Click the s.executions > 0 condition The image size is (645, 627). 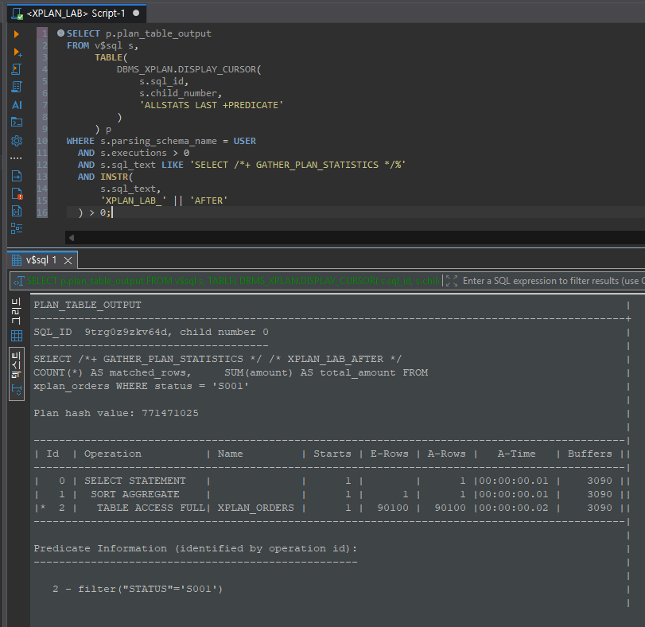pos(145,153)
